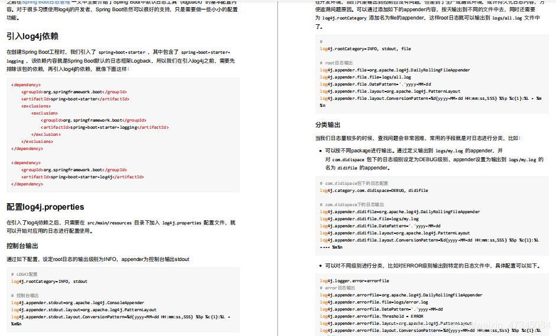
Task: Click the line 'log4j.appender.didifile.file=logs/my.log'
Action: [x=369, y=219]
